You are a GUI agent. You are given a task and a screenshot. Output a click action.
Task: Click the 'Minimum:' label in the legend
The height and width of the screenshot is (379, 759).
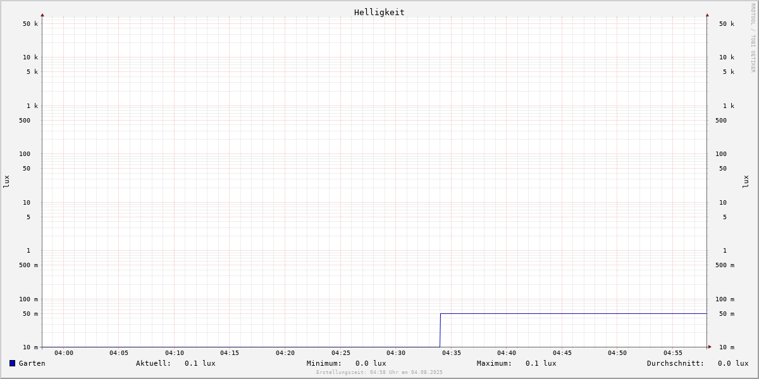pyautogui.click(x=324, y=363)
